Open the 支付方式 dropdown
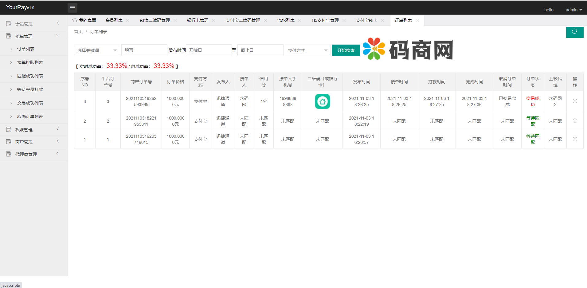The image size is (587, 288). [307, 50]
